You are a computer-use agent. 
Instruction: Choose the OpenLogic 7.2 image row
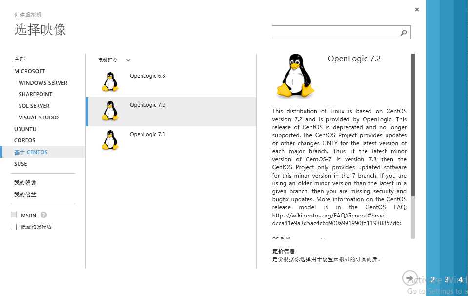171,111
